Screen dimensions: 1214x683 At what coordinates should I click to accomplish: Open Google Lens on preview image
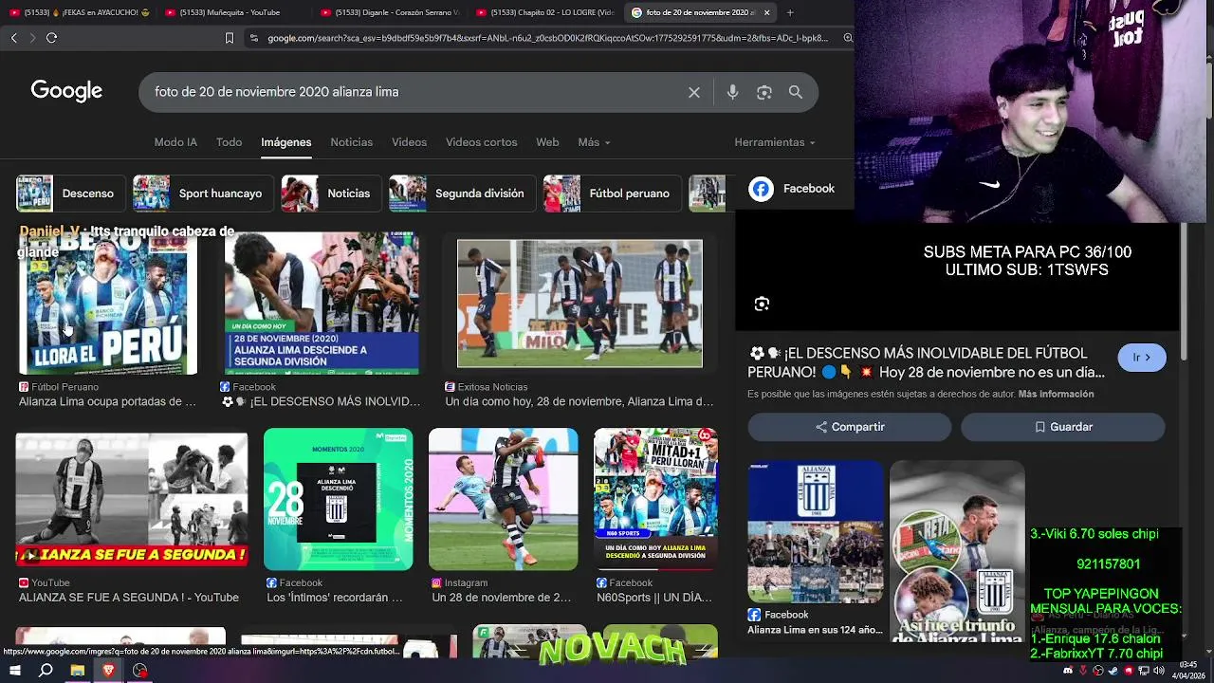click(x=762, y=304)
